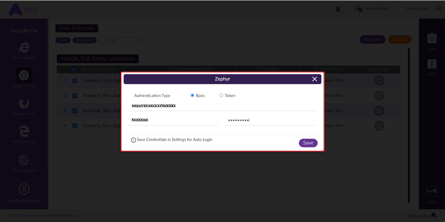Open the notifications bell
The height and width of the screenshot is (222, 445).
point(338,9)
